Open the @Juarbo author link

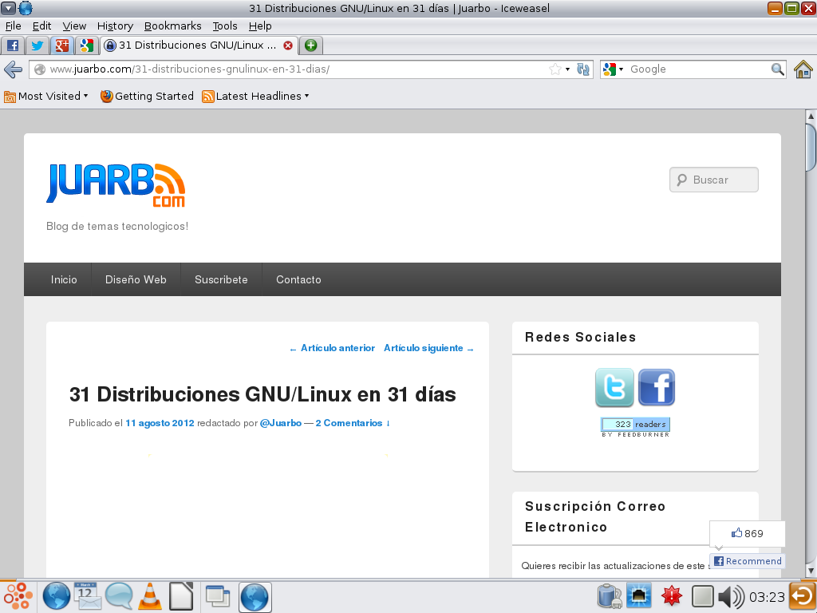[x=280, y=423]
